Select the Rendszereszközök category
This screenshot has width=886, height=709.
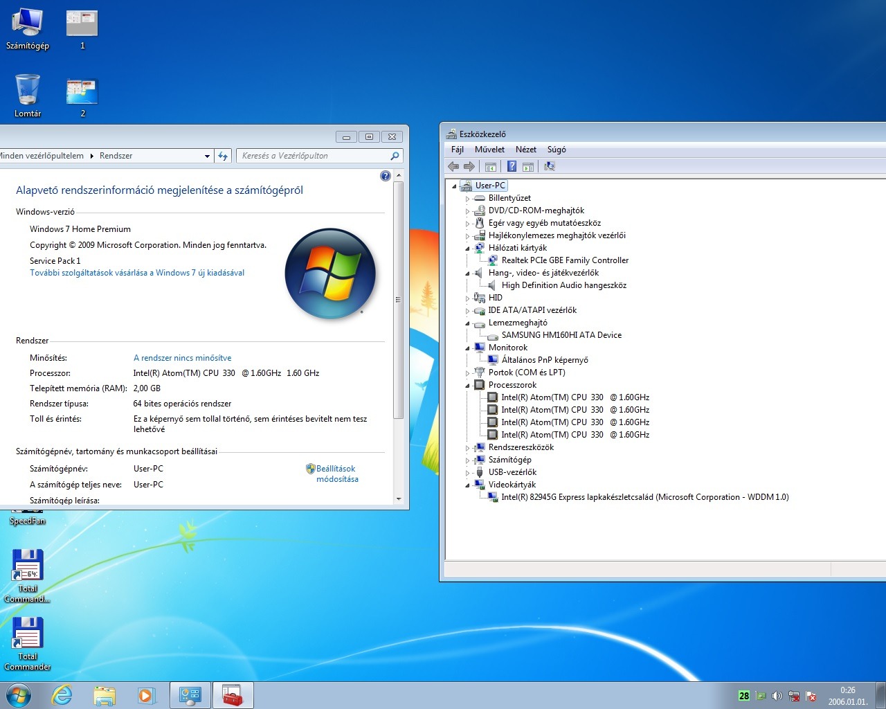click(521, 447)
